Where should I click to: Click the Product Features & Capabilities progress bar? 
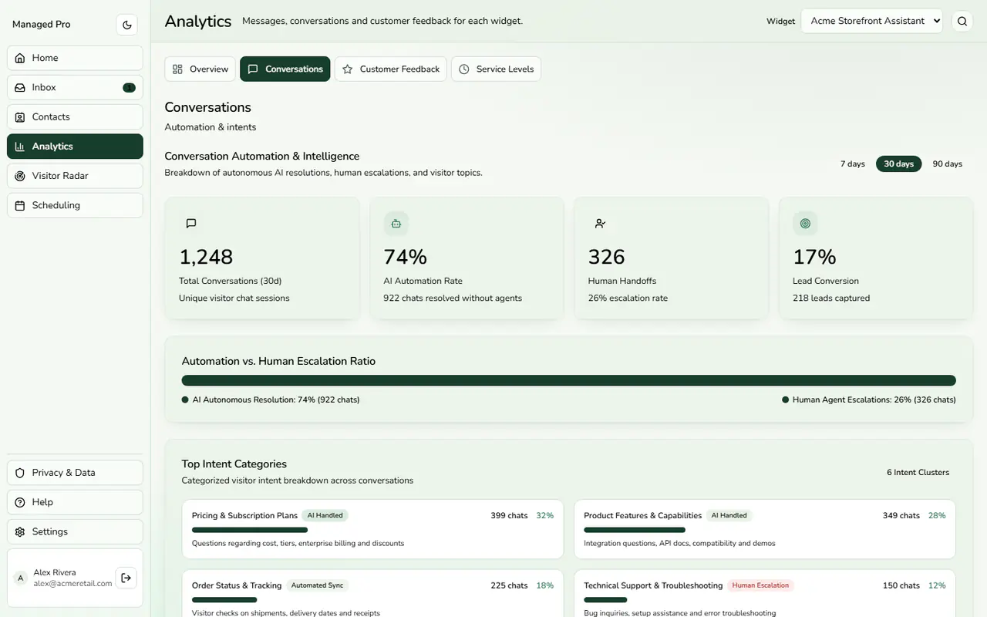pyautogui.click(x=635, y=530)
